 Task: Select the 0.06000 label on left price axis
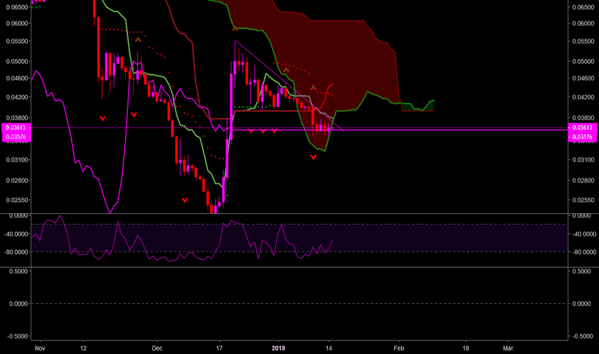17,23
